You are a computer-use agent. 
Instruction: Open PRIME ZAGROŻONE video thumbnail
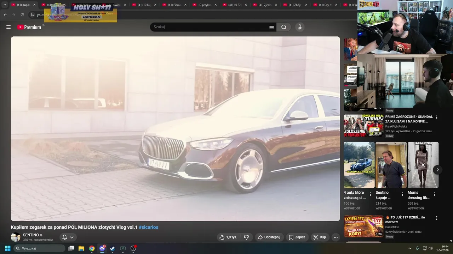[363, 126]
